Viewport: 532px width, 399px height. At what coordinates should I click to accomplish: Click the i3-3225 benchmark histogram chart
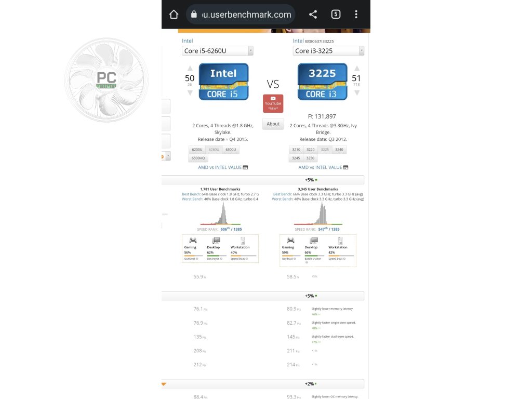[x=318, y=214]
